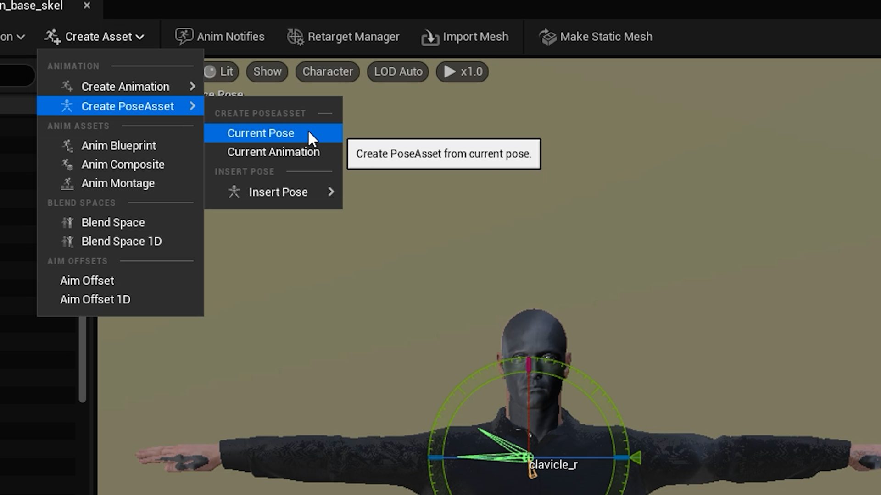Click the Anim Composite icon

pyautogui.click(x=67, y=165)
